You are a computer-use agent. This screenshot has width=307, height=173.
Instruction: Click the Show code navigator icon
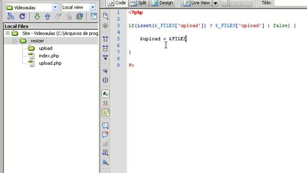point(106,25)
